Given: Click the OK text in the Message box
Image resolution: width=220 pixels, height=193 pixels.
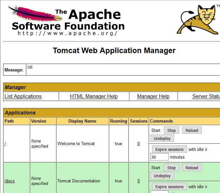Looking at the screenshot, I should coord(30,67).
